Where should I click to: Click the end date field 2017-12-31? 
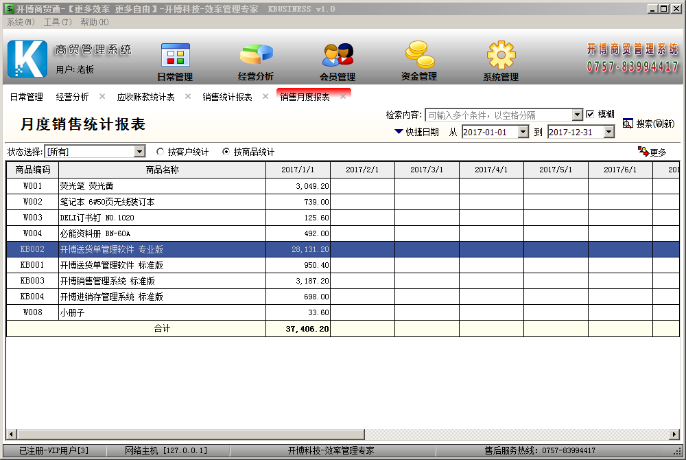click(x=576, y=132)
